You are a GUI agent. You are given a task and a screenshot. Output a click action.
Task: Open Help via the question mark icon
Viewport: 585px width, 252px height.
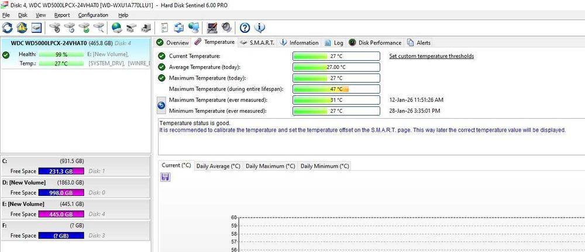pyautogui.click(x=245, y=27)
